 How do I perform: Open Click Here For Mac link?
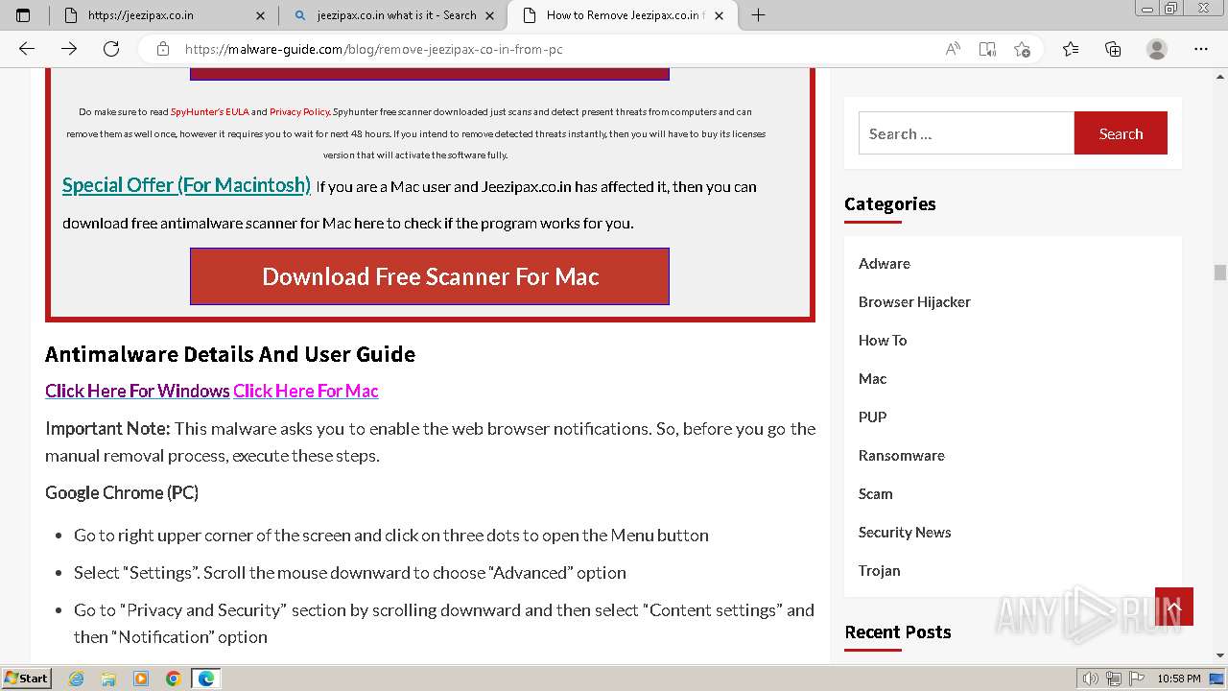coord(306,391)
